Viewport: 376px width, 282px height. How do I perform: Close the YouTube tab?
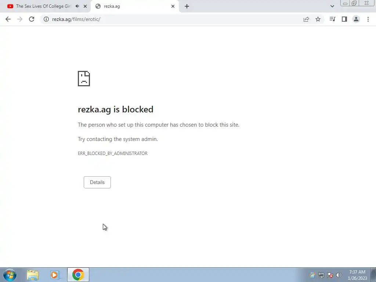(x=85, y=7)
